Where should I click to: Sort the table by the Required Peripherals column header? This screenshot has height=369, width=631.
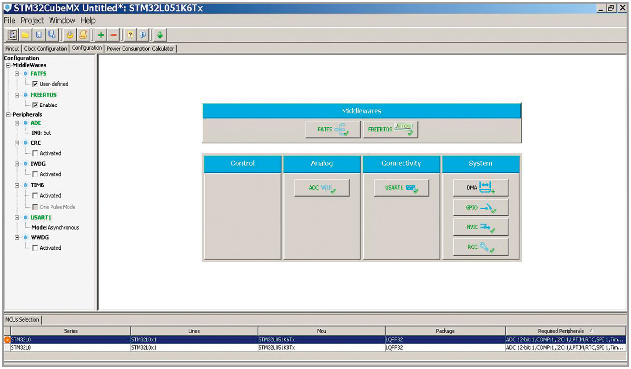coord(566,331)
